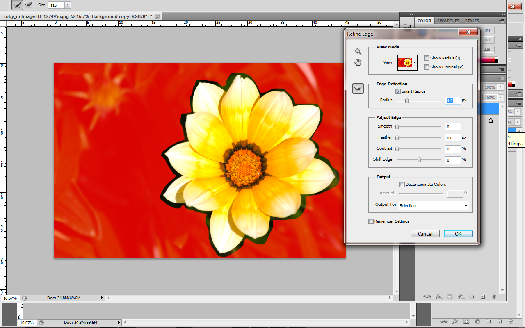Select the Refine Radius tool in options bar
Viewport: 525px width, 328px height.
tap(17, 5)
